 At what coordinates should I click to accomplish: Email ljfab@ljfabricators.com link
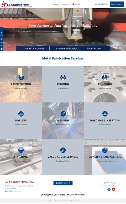pyautogui.click(x=14, y=191)
